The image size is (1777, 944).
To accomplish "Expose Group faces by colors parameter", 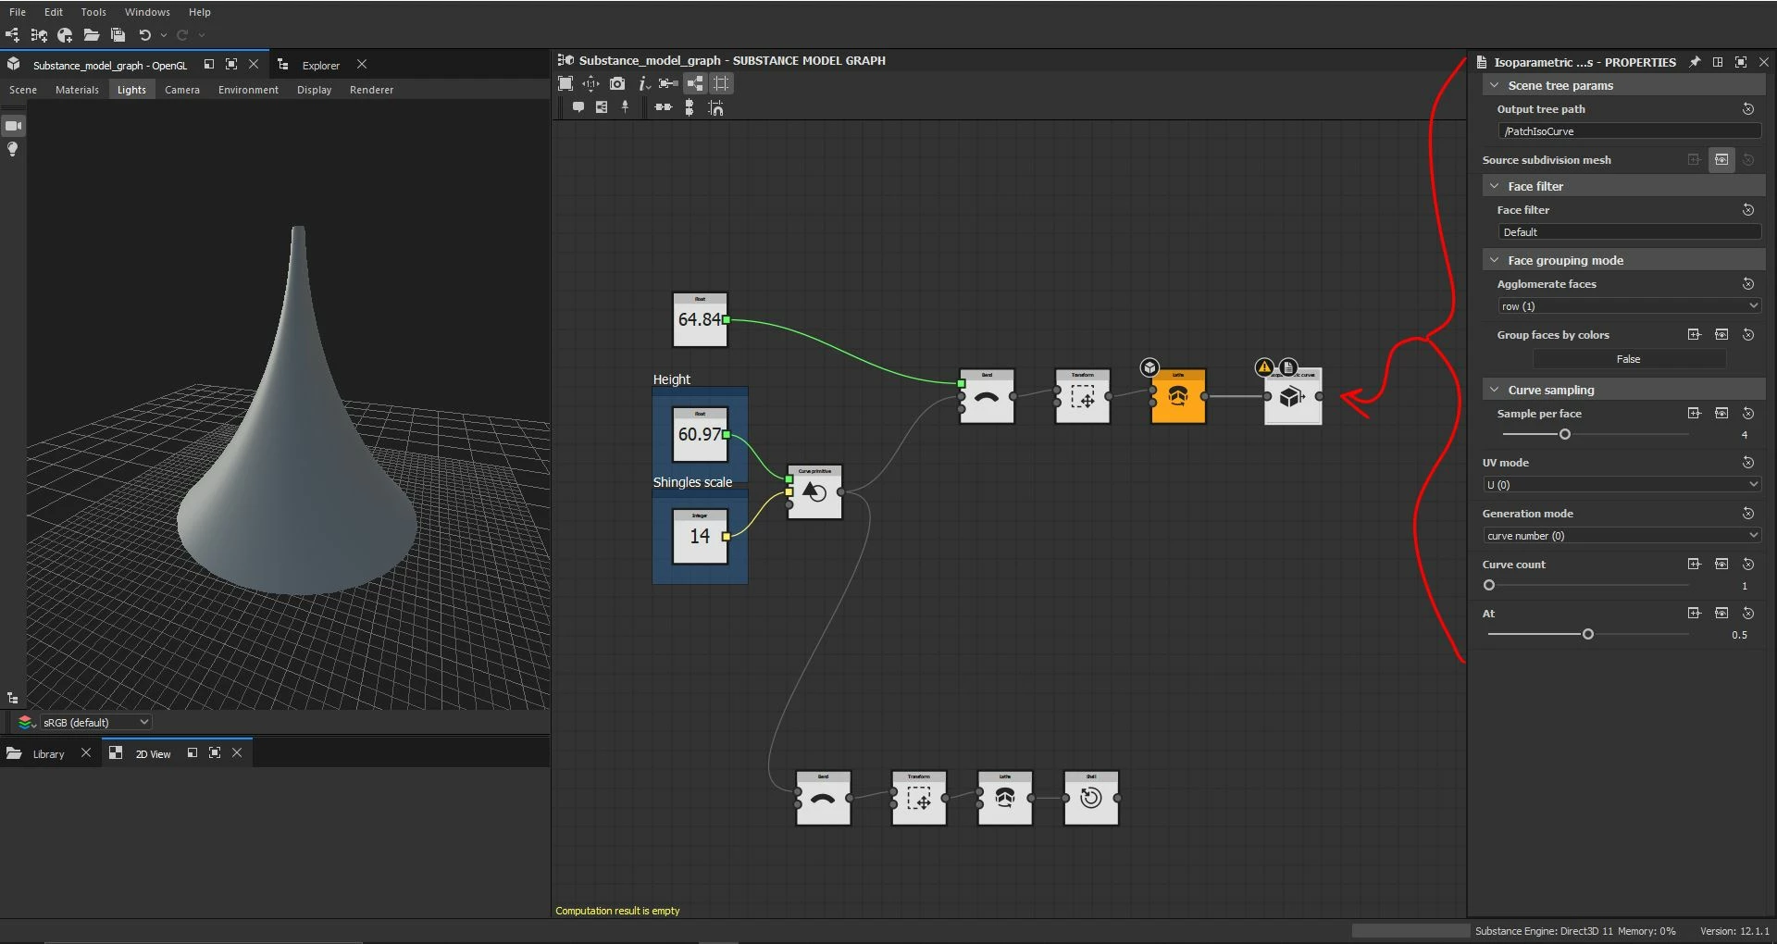I will click(1694, 335).
